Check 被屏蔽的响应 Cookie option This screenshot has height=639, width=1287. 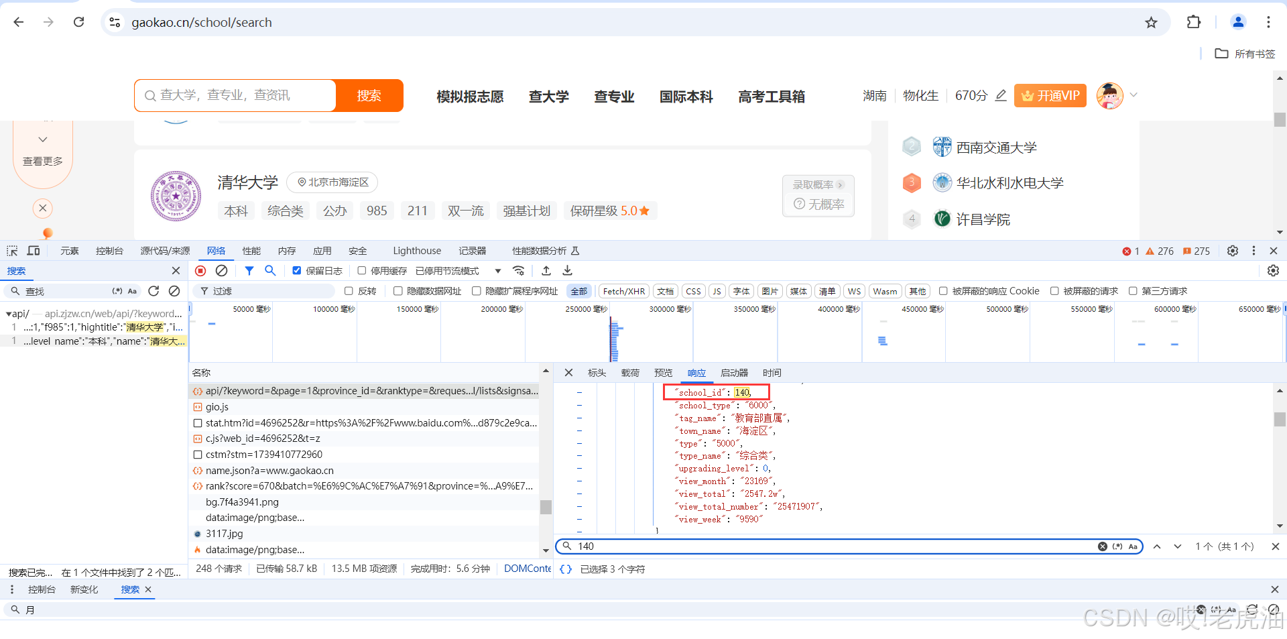tap(943, 291)
